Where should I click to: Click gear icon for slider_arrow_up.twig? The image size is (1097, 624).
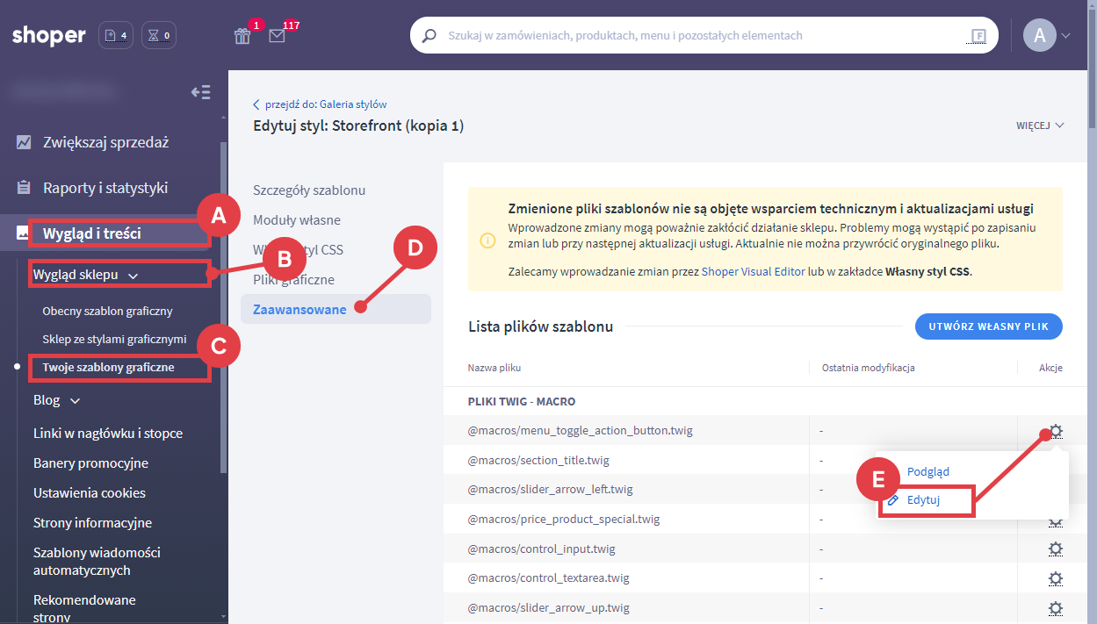tap(1056, 607)
